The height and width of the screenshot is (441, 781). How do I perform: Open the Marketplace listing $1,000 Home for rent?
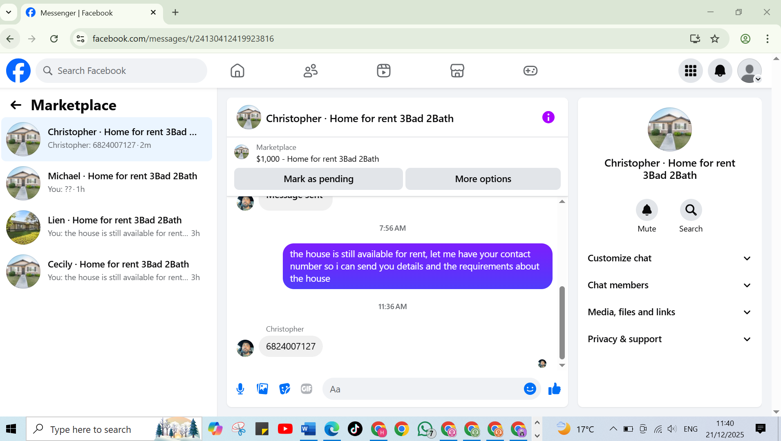(x=318, y=159)
